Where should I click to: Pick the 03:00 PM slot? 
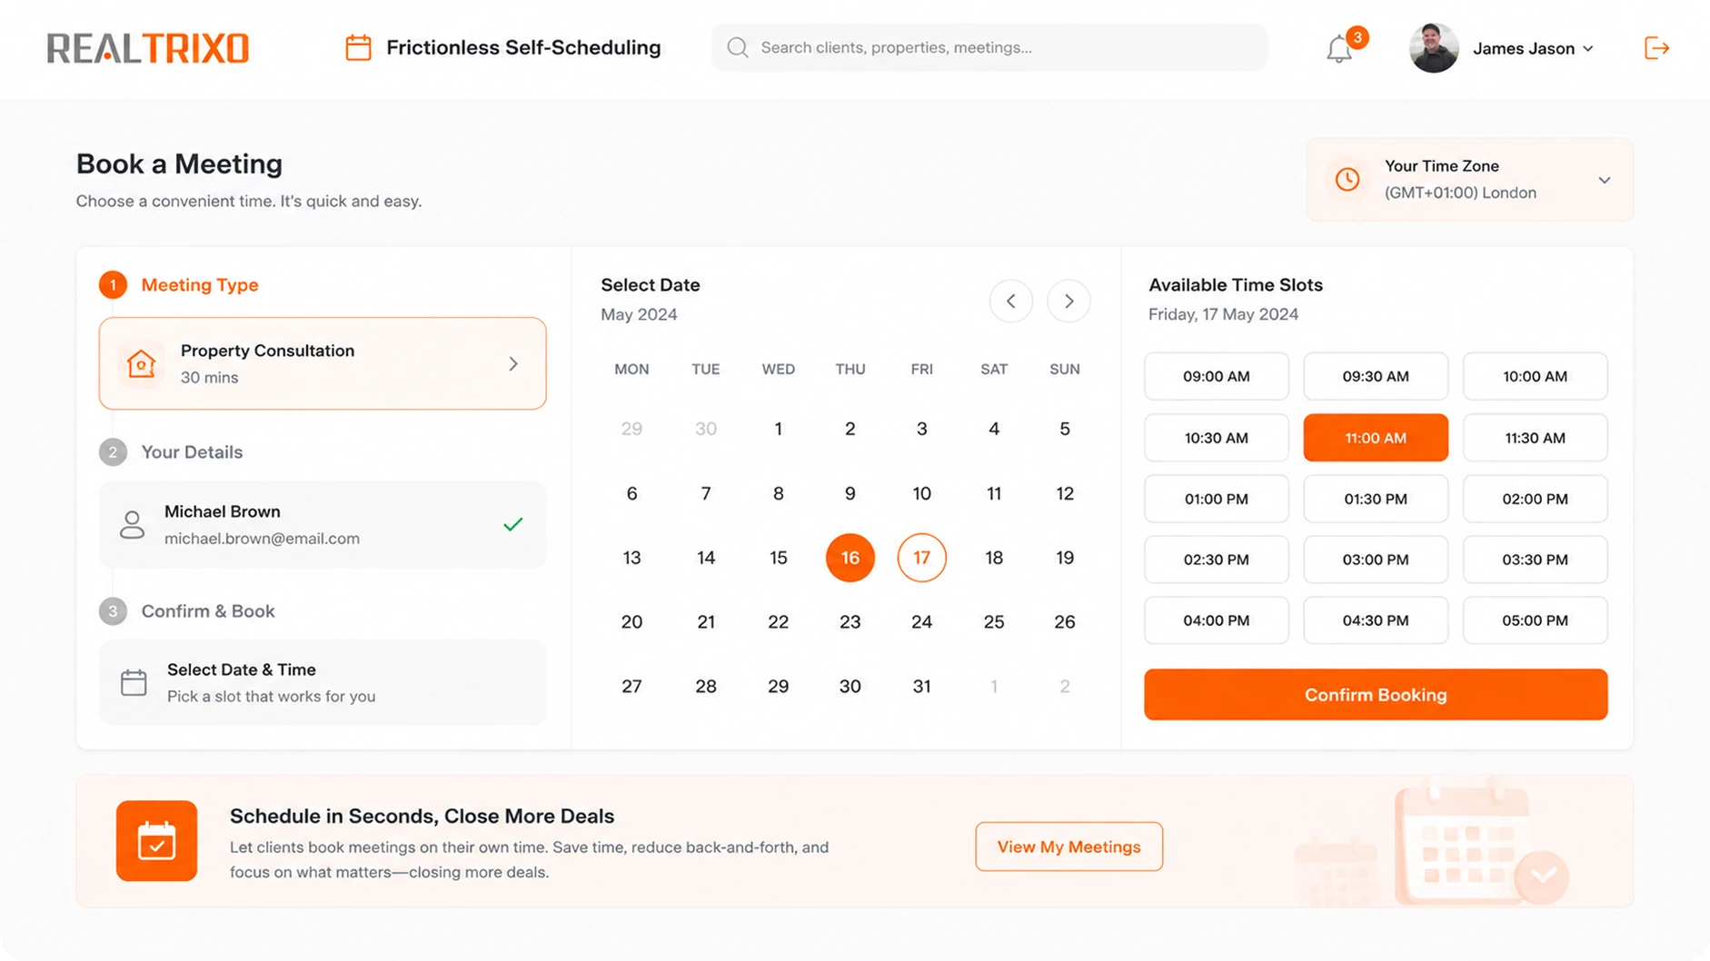pos(1376,560)
